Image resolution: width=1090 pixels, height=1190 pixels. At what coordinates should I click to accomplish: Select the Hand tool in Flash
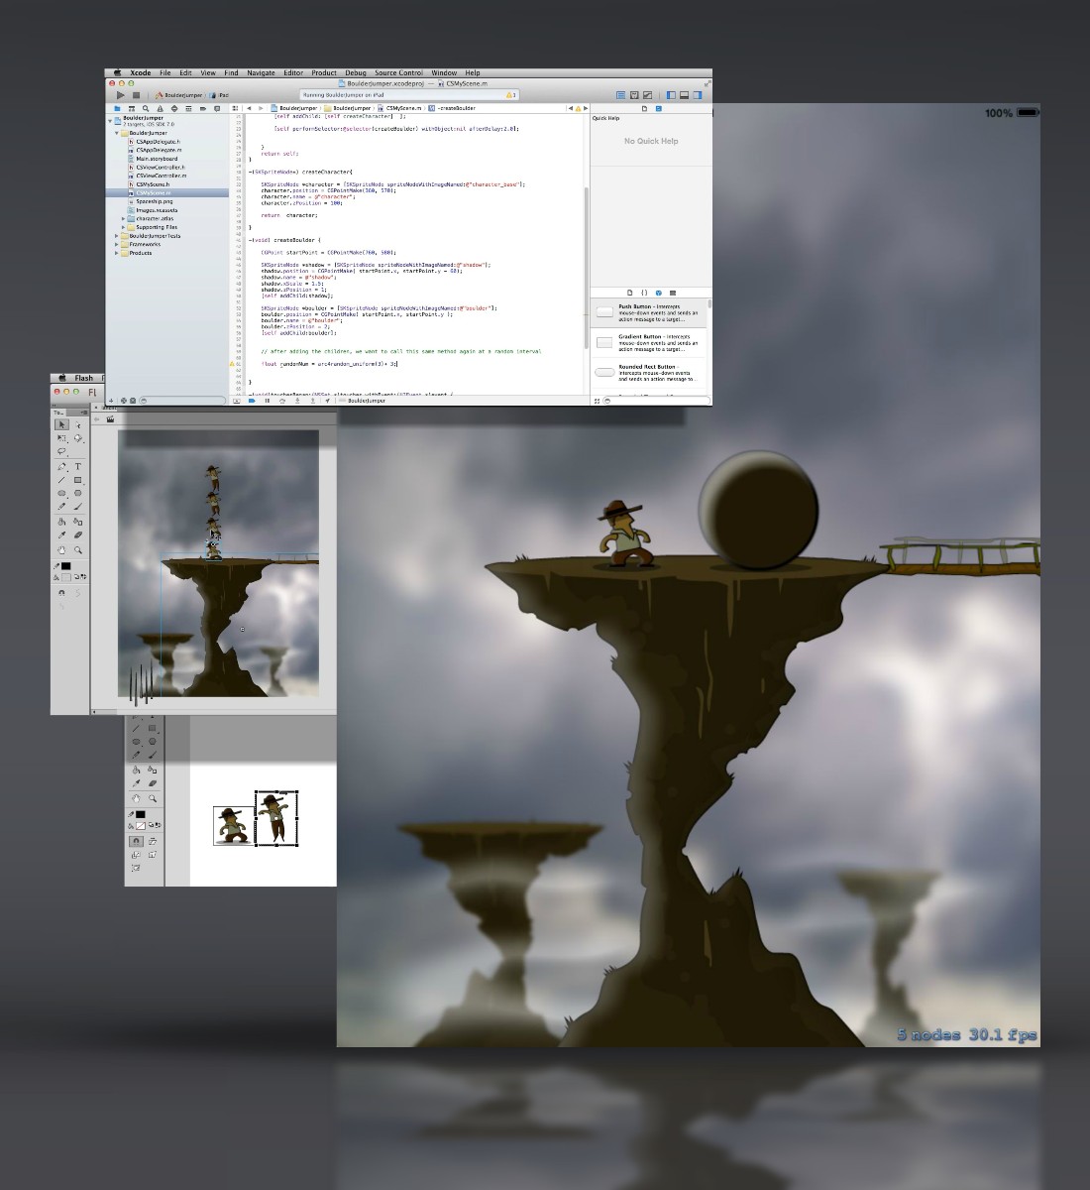[61, 550]
